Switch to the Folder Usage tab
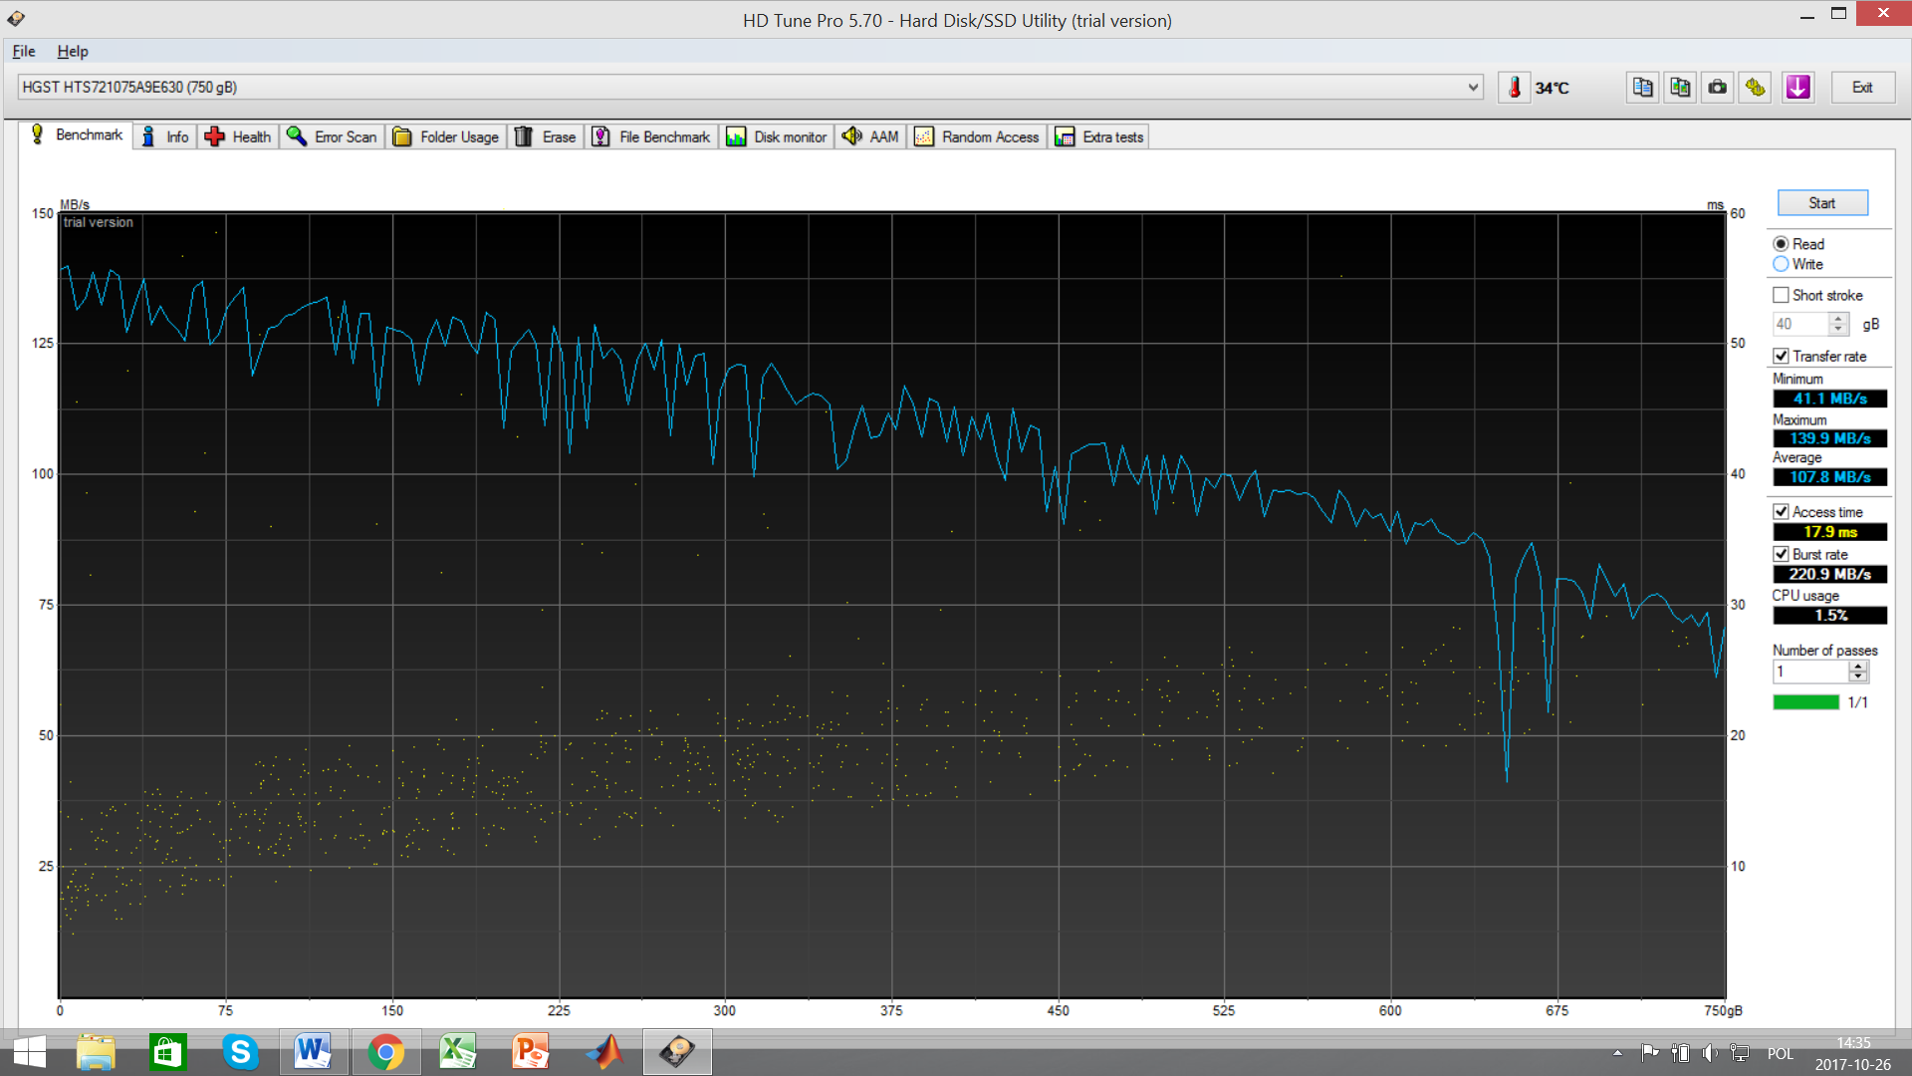Image resolution: width=1912 pixels, height=1076 pixels. (x=446, y=136)
